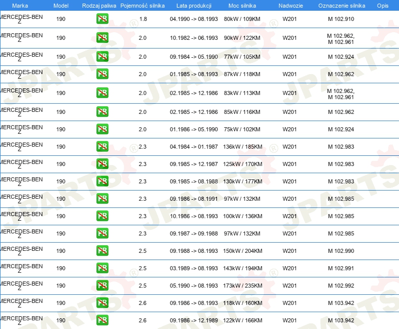Select production years 09.1987 -> 09.1988

click(194, 233)
